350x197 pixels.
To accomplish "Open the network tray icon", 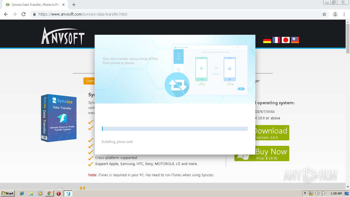I will [311, 193].
